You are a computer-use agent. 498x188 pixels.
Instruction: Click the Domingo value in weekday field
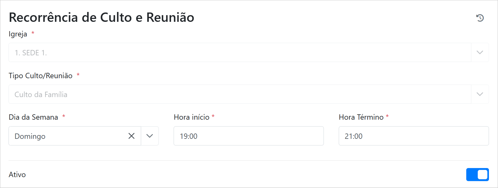click(30, 136)
